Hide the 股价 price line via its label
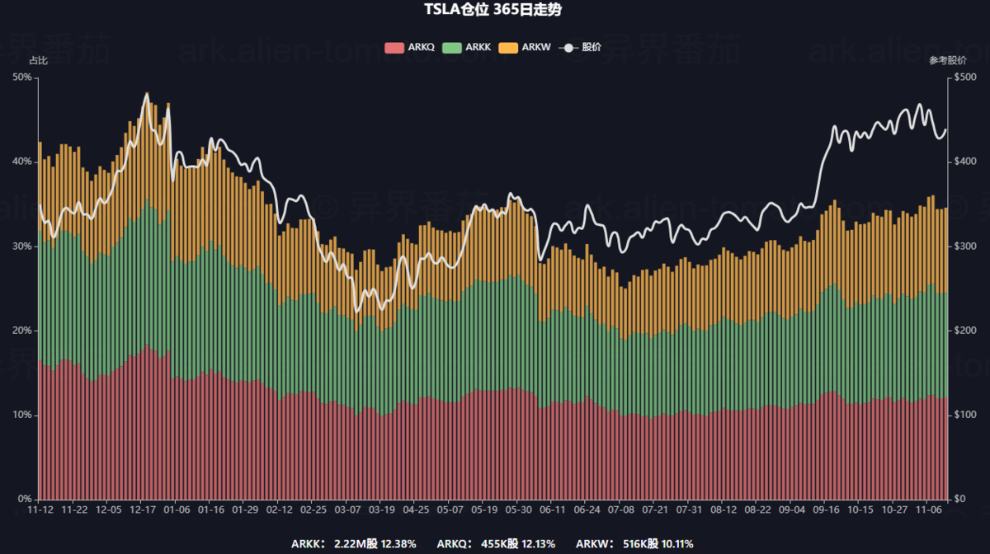990x554 pixels. click(x=592, y=48)
